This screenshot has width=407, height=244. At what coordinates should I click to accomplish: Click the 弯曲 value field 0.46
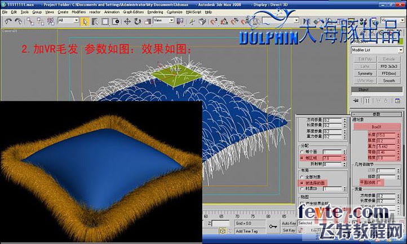tap(386, 152)
